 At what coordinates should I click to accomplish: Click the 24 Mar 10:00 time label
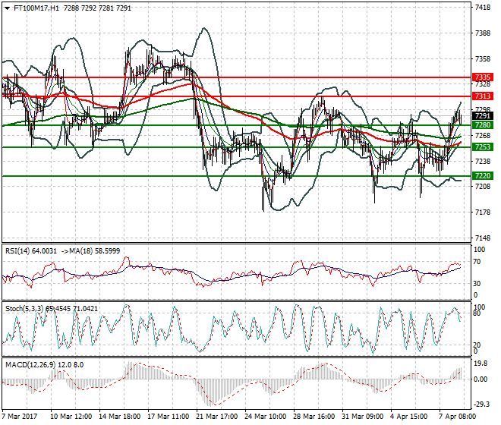click(x=265, y=417)
